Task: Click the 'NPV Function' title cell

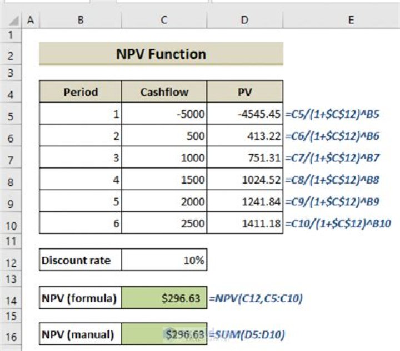Action: [x=161, y=54]
